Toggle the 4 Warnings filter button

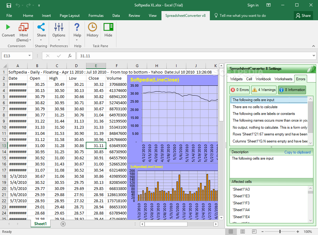(264, 90)
